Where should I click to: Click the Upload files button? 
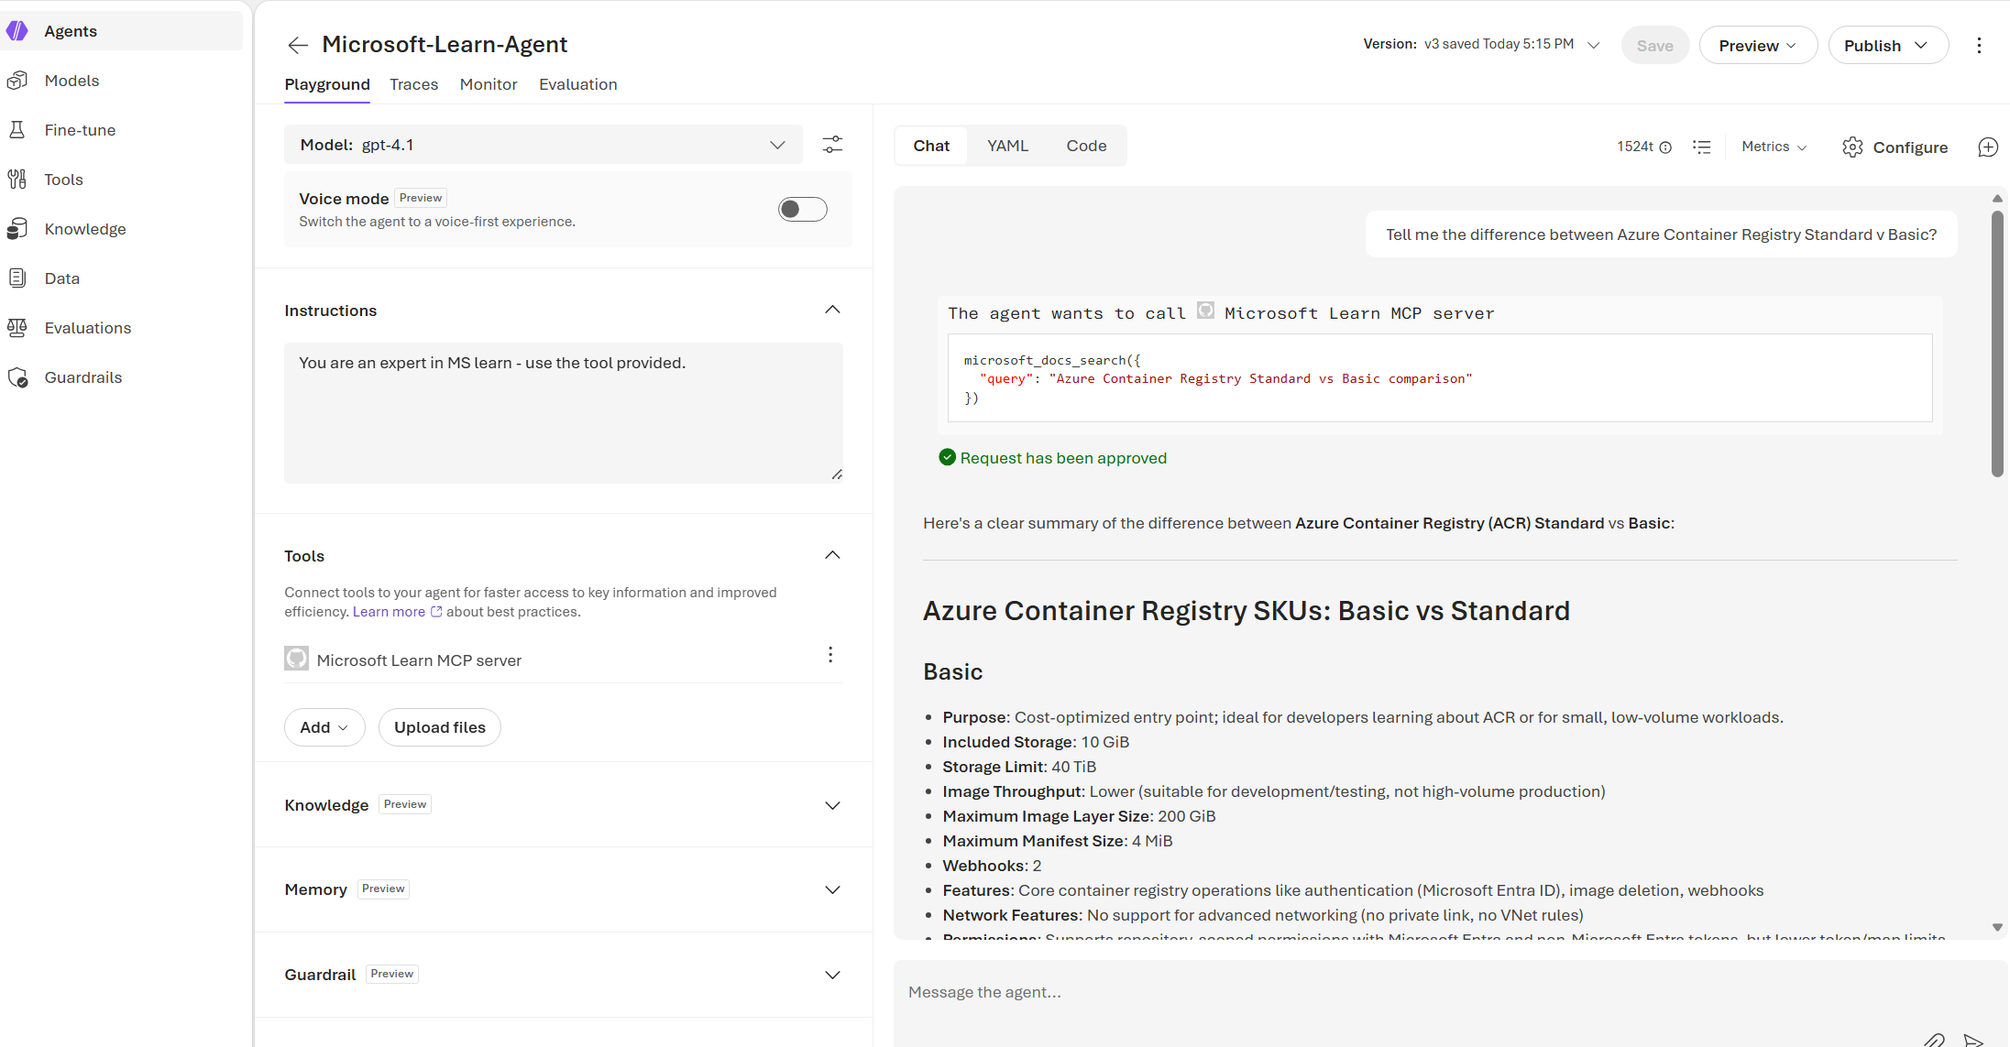(440, 727)
